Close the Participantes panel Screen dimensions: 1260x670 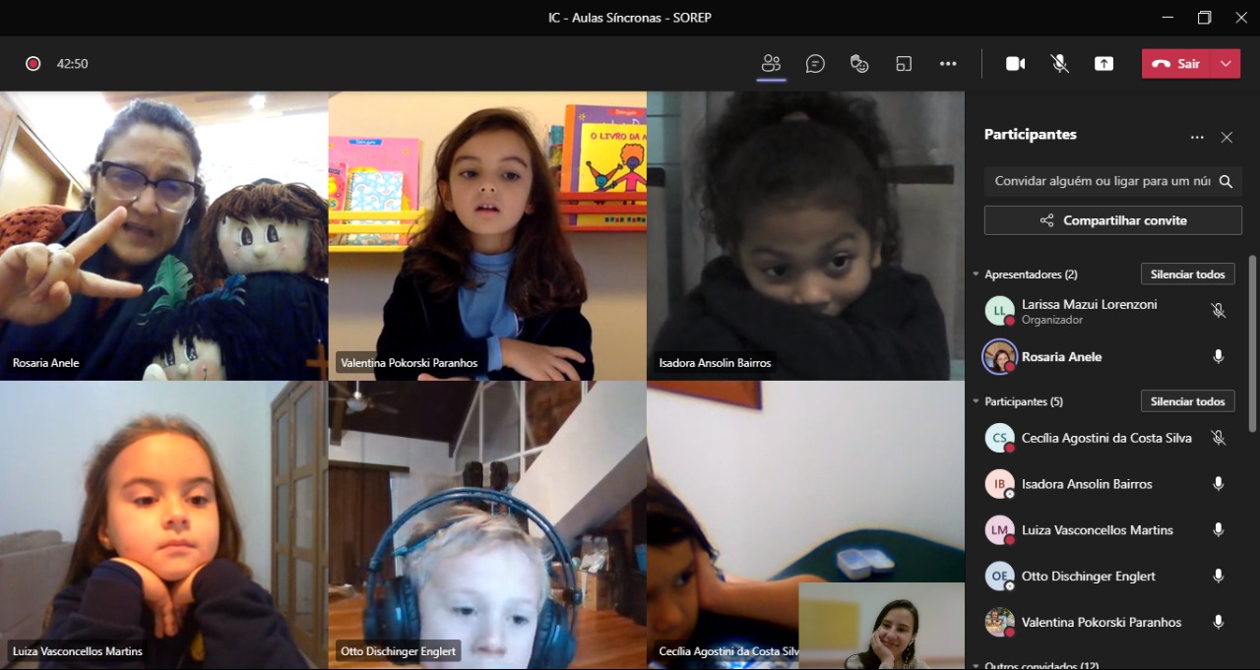(1227, 138)
